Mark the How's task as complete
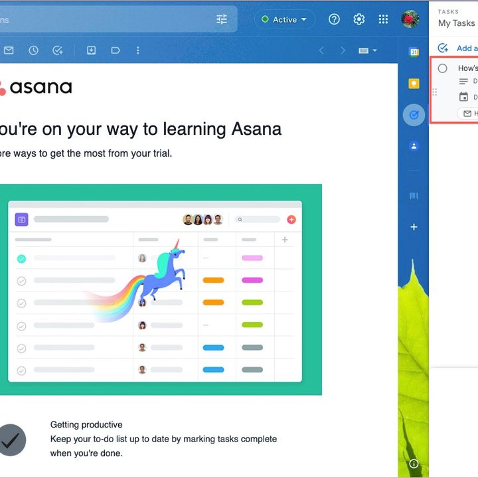The width and height of the screenshot is (478, 478). coord(442,68)
